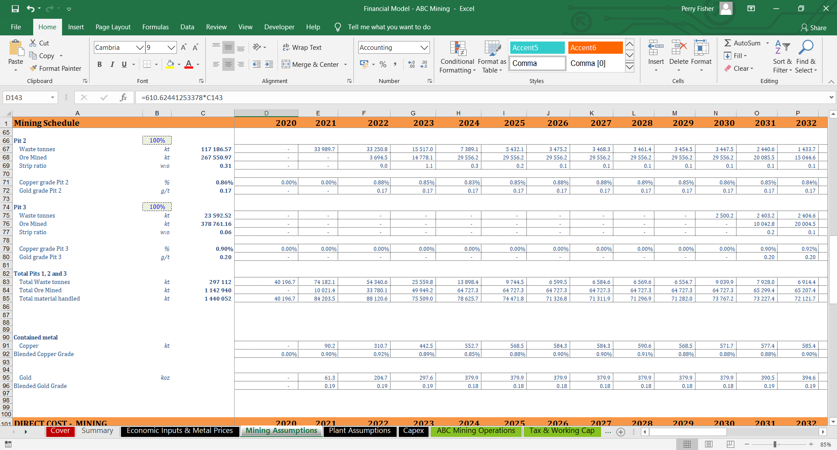Image resolution: width=837 pixels, height=450 pixels.
Task: Click the Orientation text angle icon
Action: click(257, 47)
